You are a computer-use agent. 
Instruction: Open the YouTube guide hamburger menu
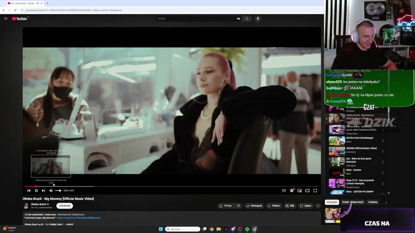(x=6, y=18)
